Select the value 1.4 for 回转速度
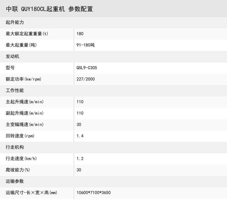The image size is (227, 210). 80,136
